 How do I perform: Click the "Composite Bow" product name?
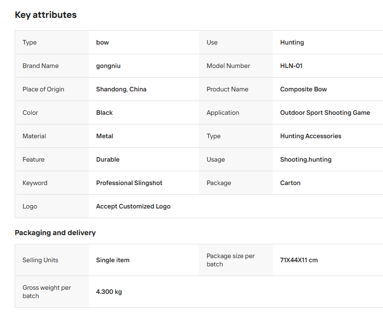click(303, 89)
